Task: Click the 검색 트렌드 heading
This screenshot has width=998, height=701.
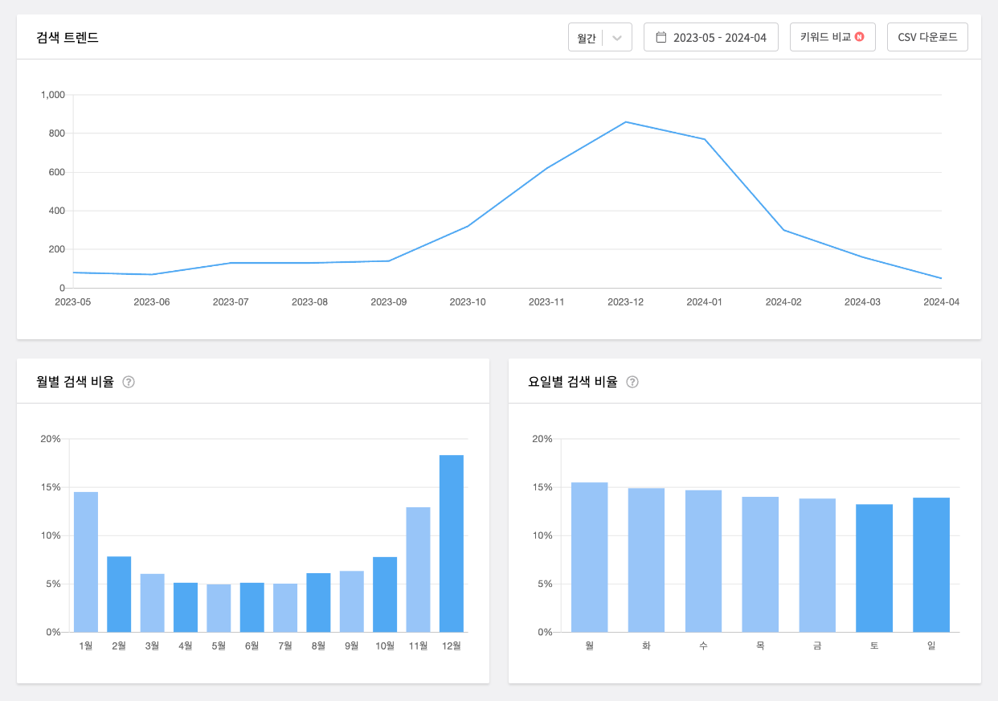Action: (x=67, y=37)
